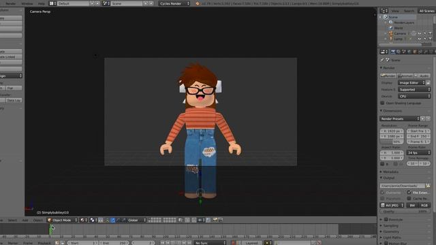The image size is (436, 245).
Task: Select the Camera object in outliner
Action: tap(400, 33)
